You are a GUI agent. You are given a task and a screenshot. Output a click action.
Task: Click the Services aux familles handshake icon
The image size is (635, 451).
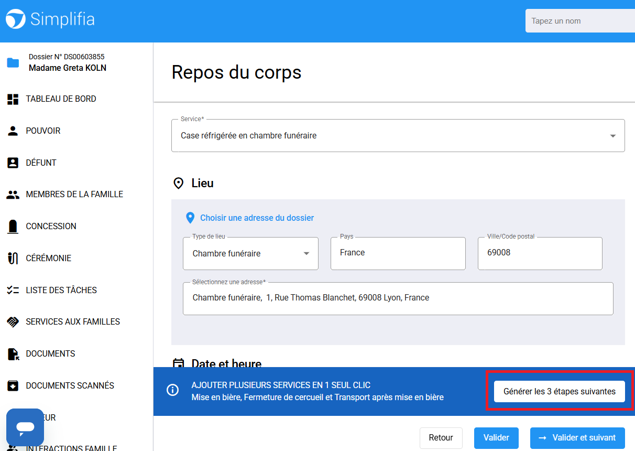click(13, 322)
